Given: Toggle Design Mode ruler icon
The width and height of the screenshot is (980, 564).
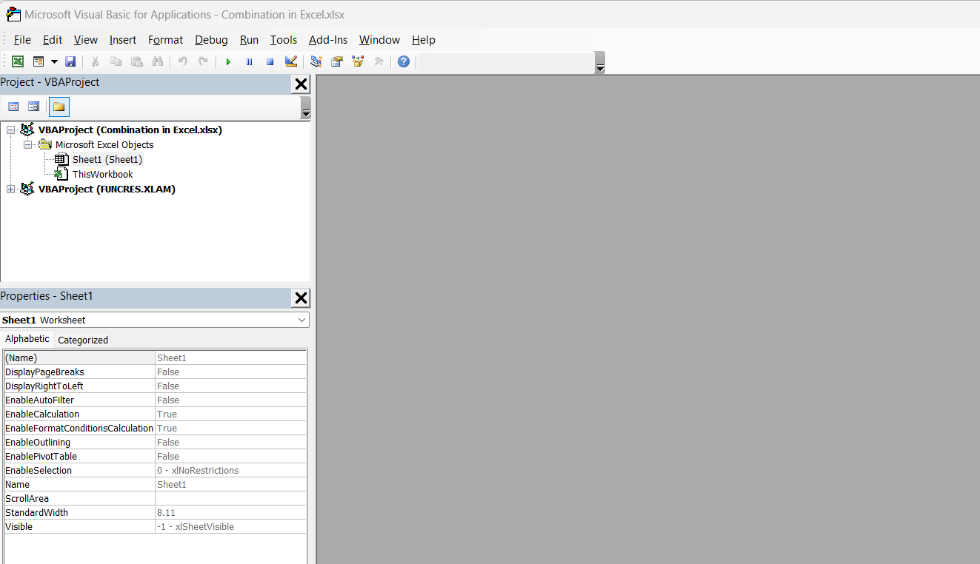Looking at the screenshot, I should (290, 61).
